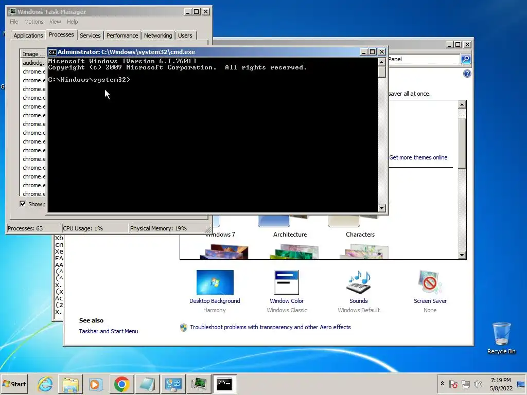Viewport: 527px width, 395px height.
Task: Open Sounds settings icon
Action: click(358, 282)
